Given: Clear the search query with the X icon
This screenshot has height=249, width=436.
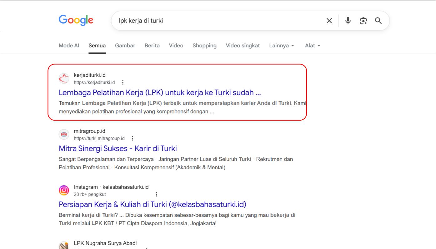Looking at the screenshot, I should (x=329, y=20).
